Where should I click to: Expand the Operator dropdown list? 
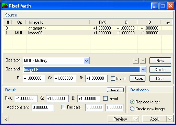pos(86,60)
